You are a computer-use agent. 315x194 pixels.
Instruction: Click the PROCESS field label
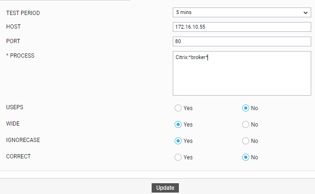(20, 56)
